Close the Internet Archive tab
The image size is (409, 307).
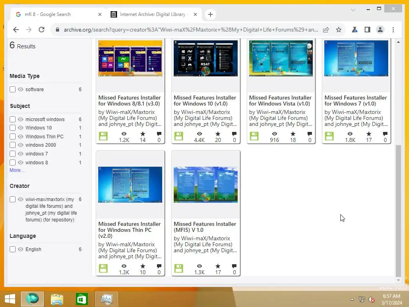click(195, 14)
